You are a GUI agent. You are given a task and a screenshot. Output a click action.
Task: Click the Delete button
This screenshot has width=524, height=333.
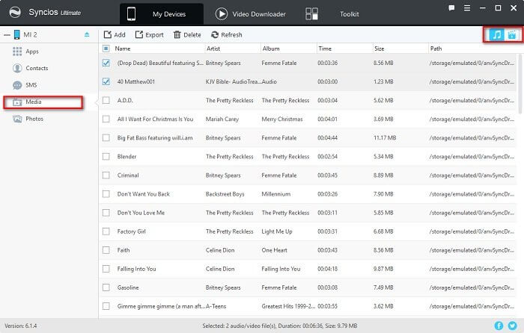click(187, 34)
